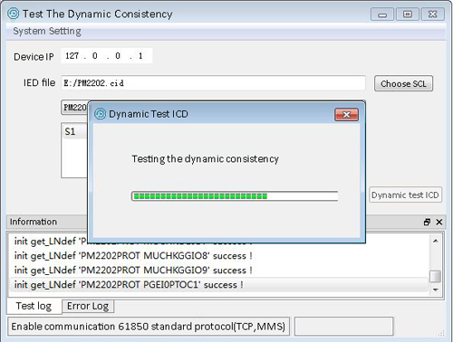
Task: Minimize the Test The Dynamic Consistency window
Action: click(382, 14)
